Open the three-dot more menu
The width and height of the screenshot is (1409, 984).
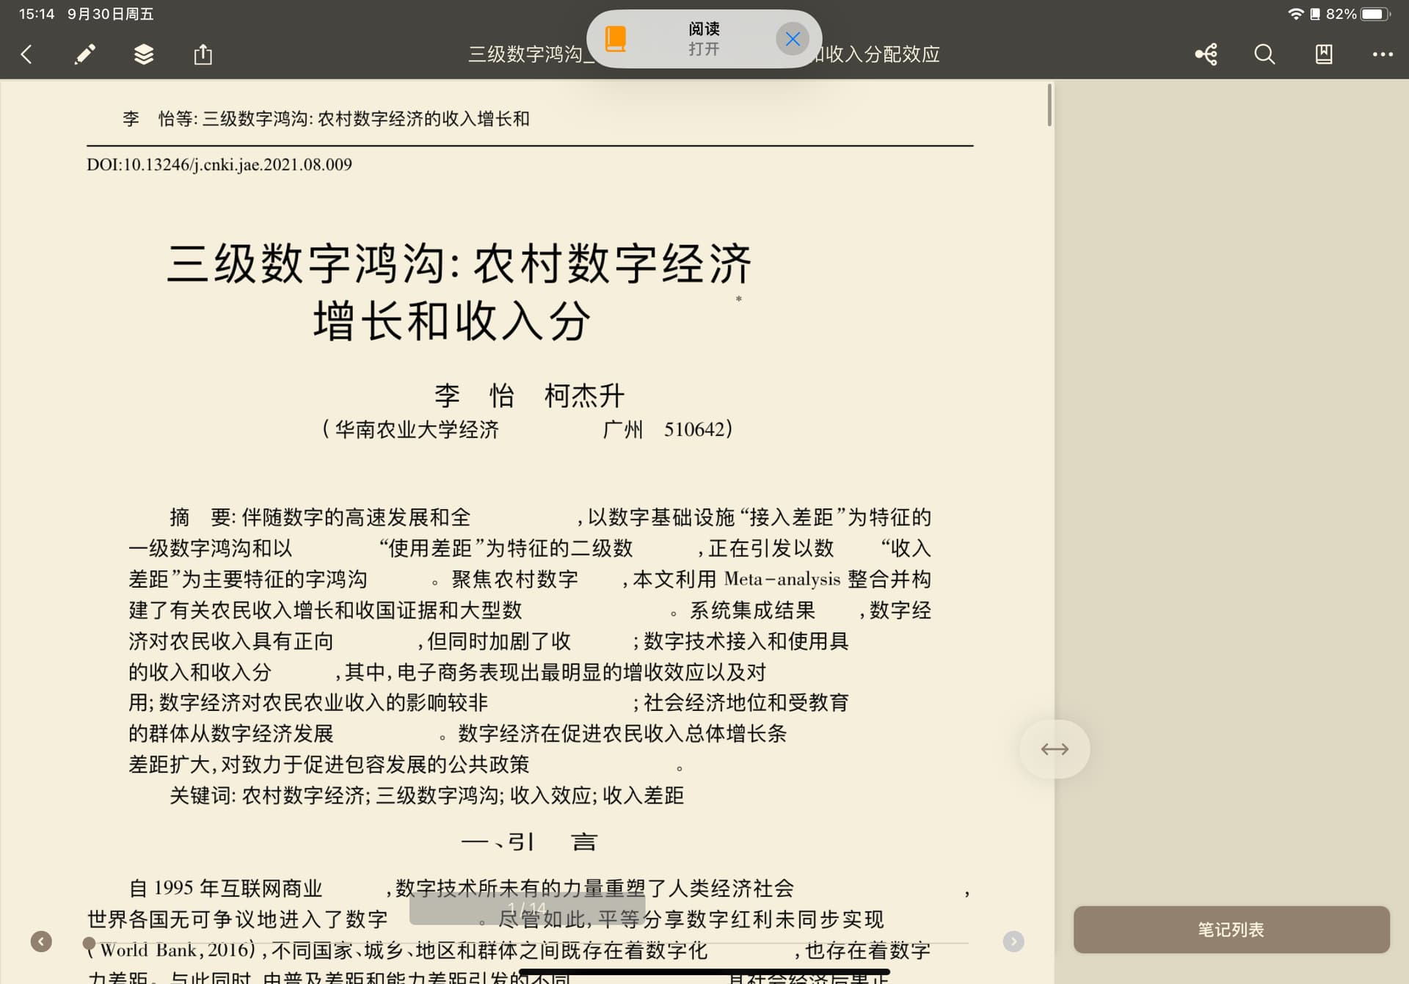[1383, 54]
